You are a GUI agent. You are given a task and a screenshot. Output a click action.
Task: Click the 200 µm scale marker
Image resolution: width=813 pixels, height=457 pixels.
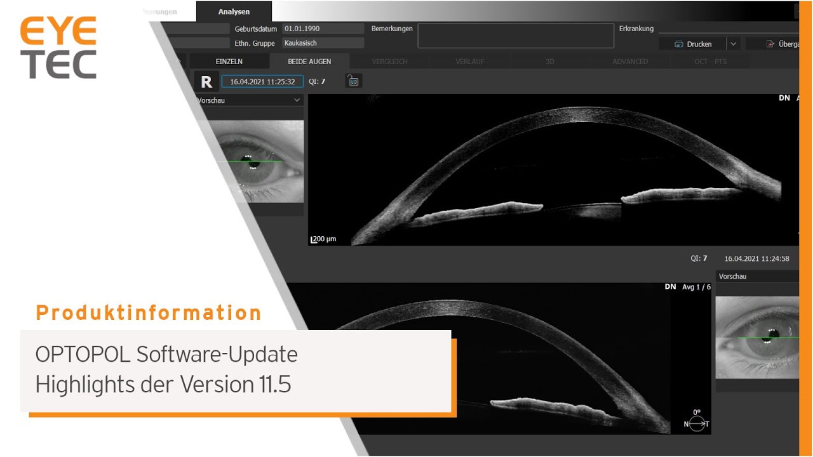click(323, 239)
